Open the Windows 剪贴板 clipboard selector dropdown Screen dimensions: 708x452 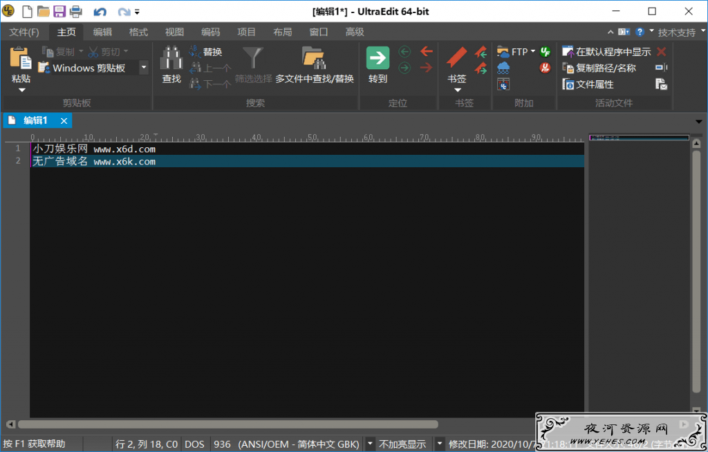point(144,68)
